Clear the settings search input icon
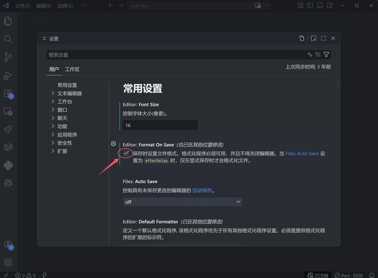Image resolution: width=378 pixels, height=278 pixels. click(x=318, y=55)
